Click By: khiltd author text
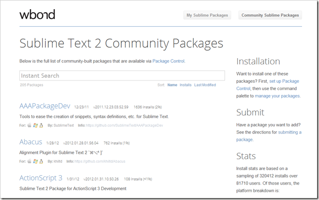The width and height of the screenshot is (319, 200). click(55, 161)
